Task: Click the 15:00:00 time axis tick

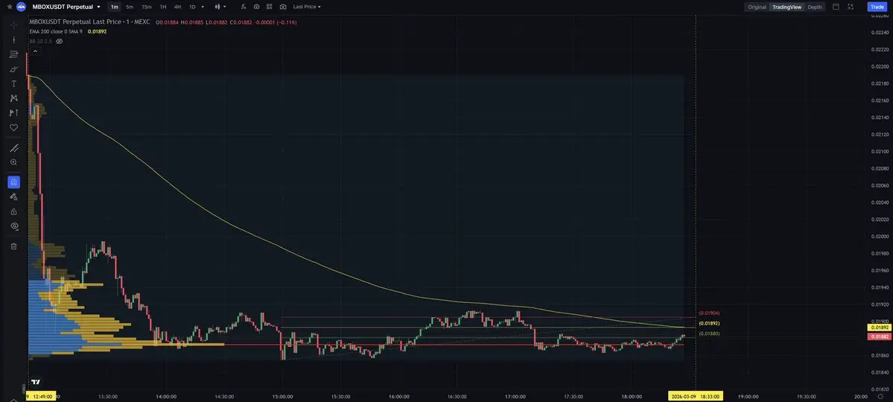Action: point(282,396)
